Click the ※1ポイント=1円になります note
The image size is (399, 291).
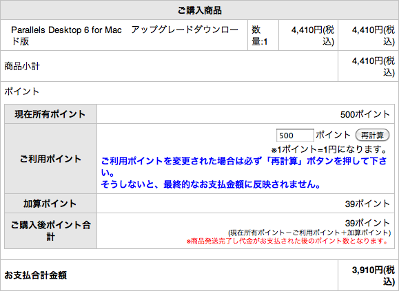coord(329,149)
